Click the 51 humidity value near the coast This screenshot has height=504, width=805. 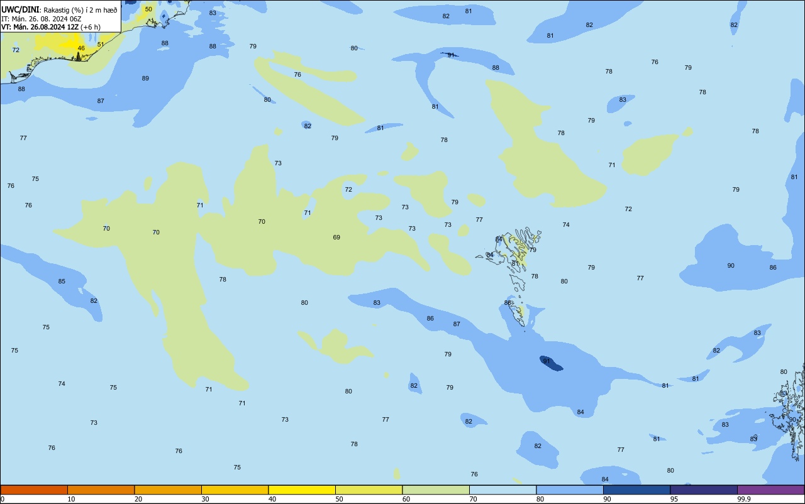coord(101,45)
